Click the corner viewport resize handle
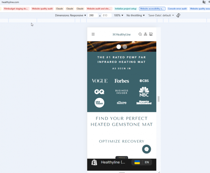Viewport: 210px width, 173px height. point(159,172)
